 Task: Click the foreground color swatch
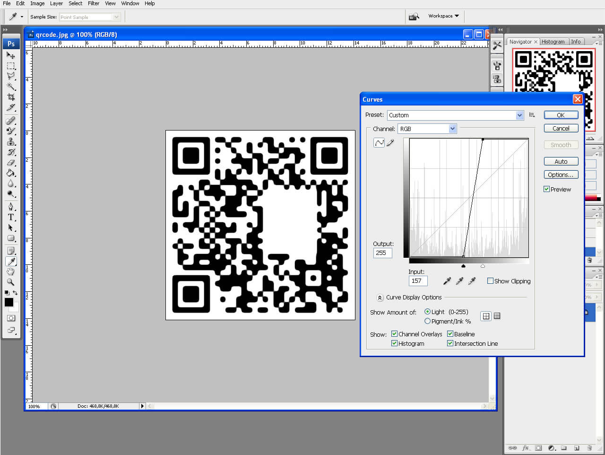point(9,302)
